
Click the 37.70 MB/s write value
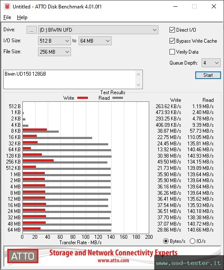point(169,218)
